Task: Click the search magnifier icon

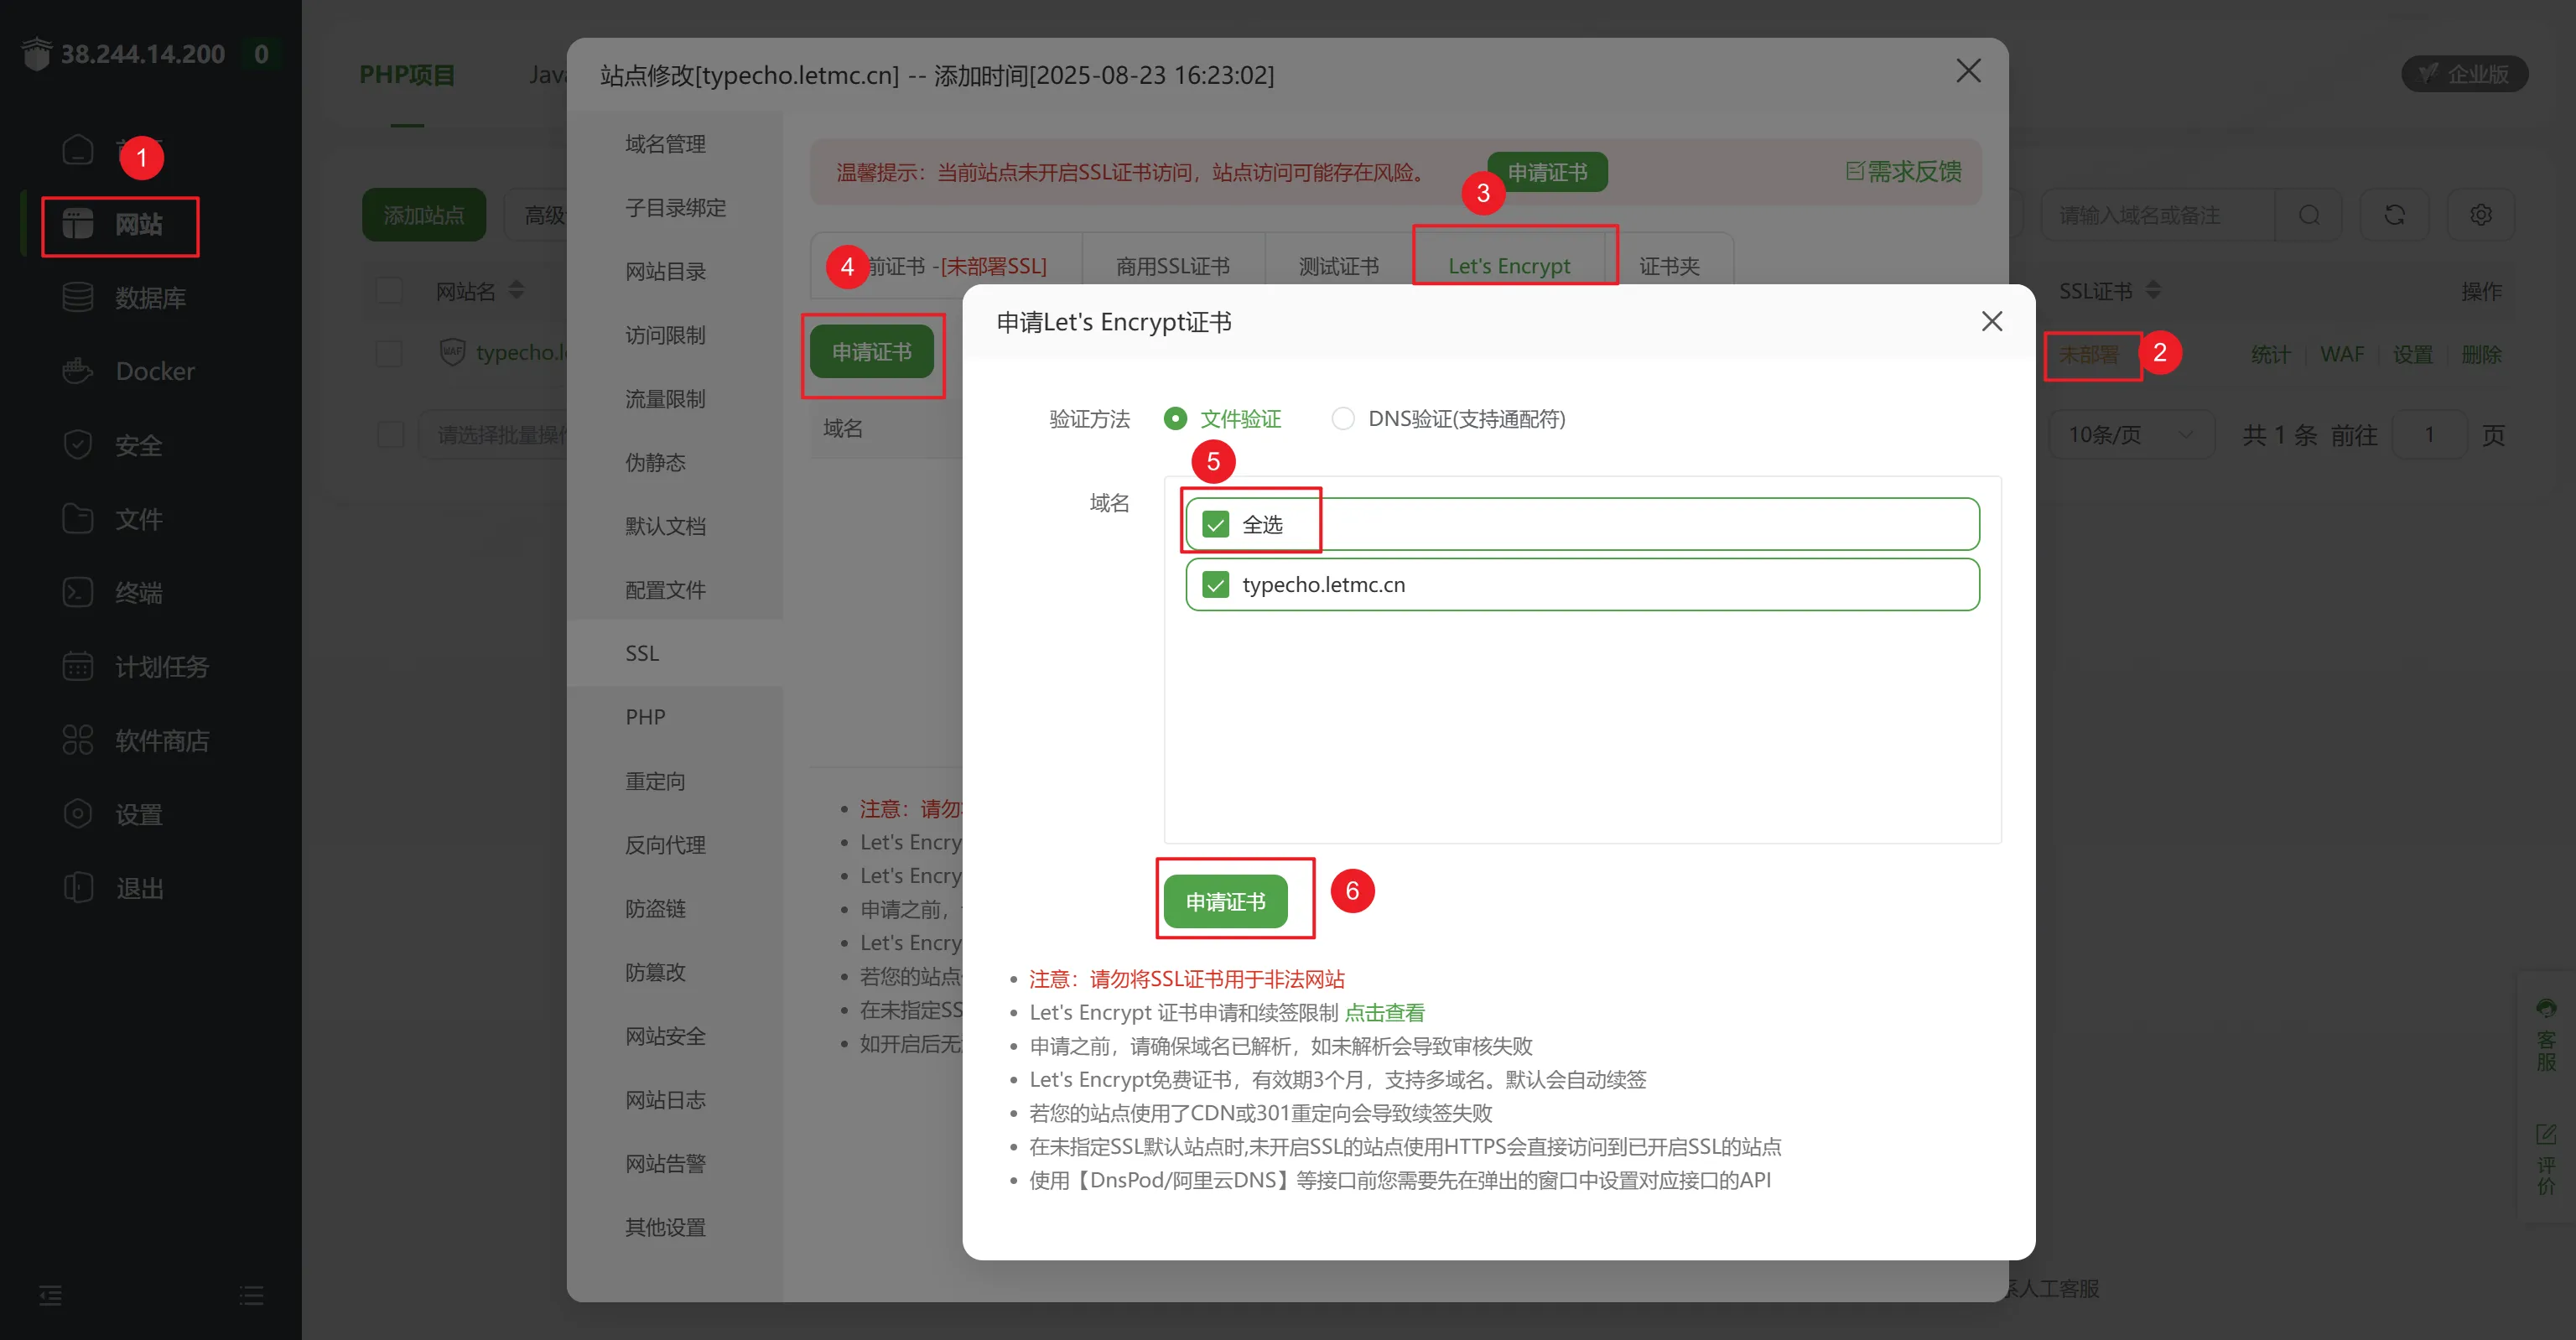Action: (x=2309, y=215)
